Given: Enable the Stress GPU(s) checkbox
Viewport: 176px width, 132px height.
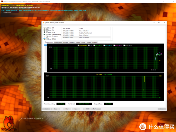Looking at the screenshot, I should click(47, 39).
